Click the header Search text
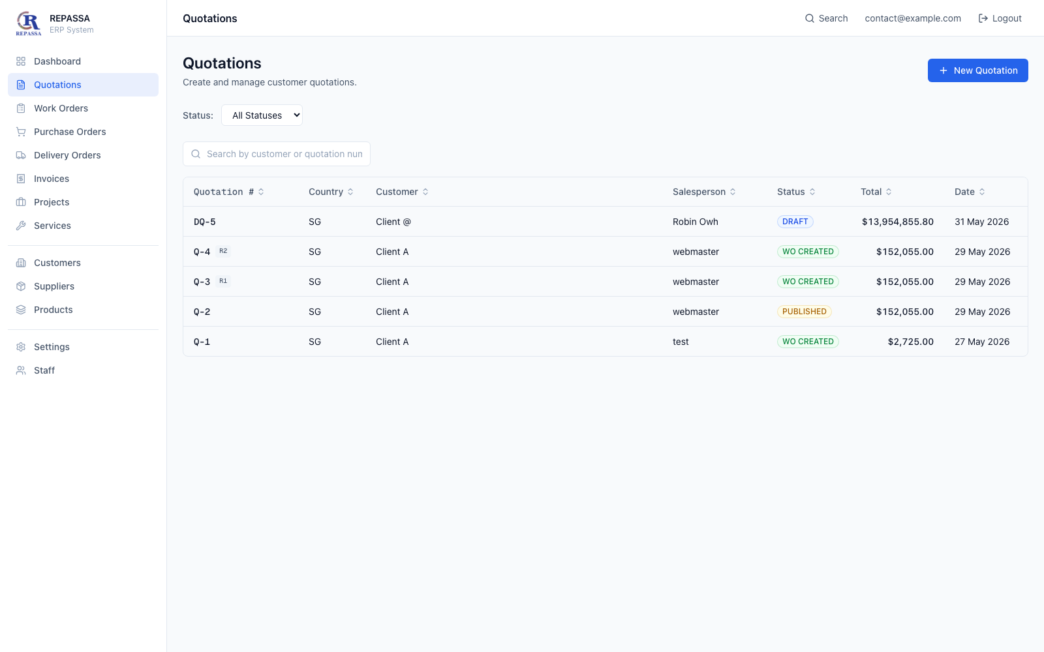The image size is (1044, 652). click(x=833, y=18)
